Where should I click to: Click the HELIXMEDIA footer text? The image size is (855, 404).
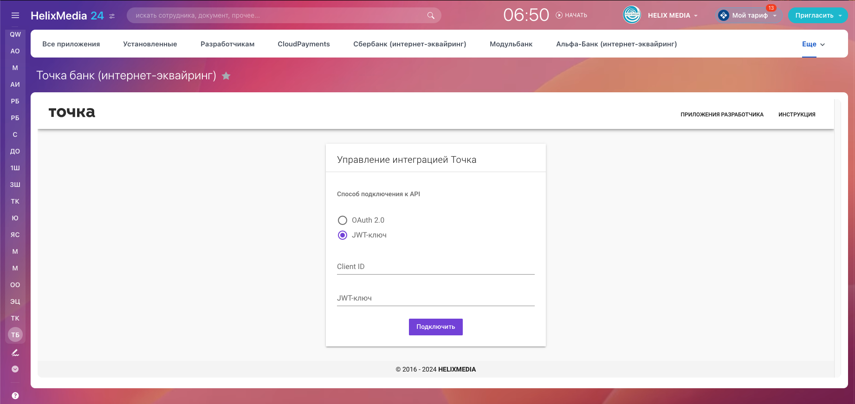point(457,370)
